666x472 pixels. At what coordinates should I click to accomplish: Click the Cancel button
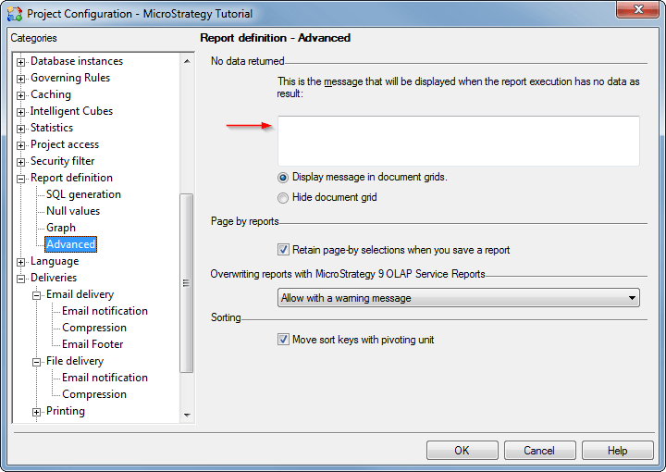point(539,451)
